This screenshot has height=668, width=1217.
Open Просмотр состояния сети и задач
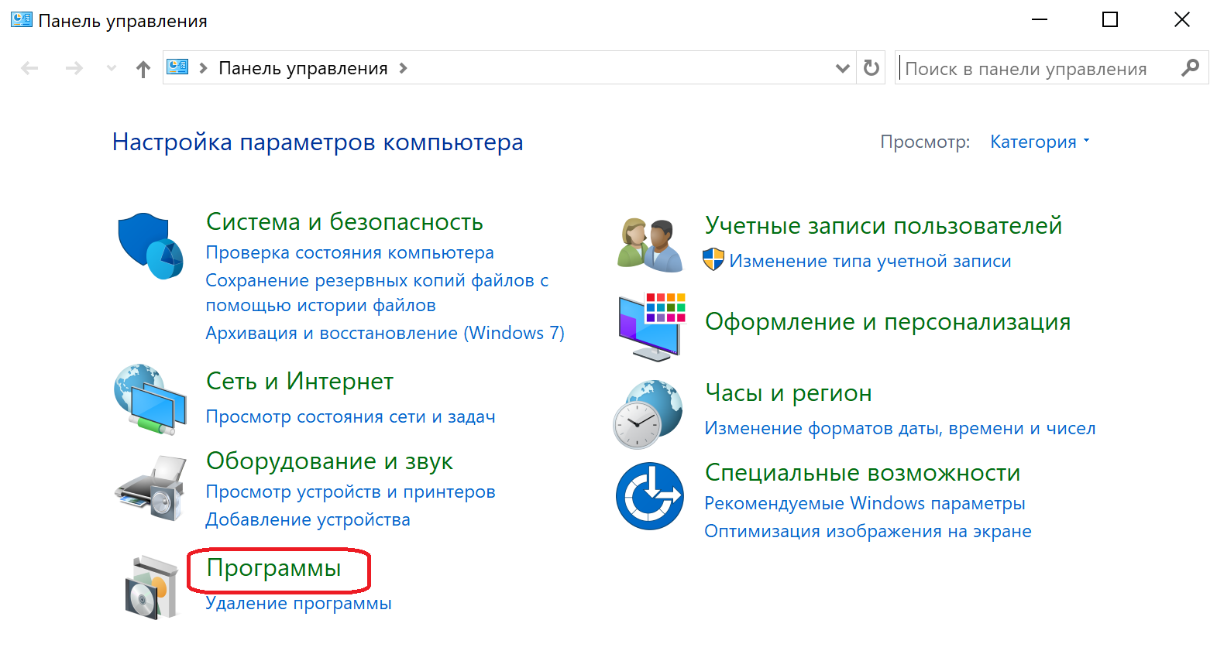point(350,416)
